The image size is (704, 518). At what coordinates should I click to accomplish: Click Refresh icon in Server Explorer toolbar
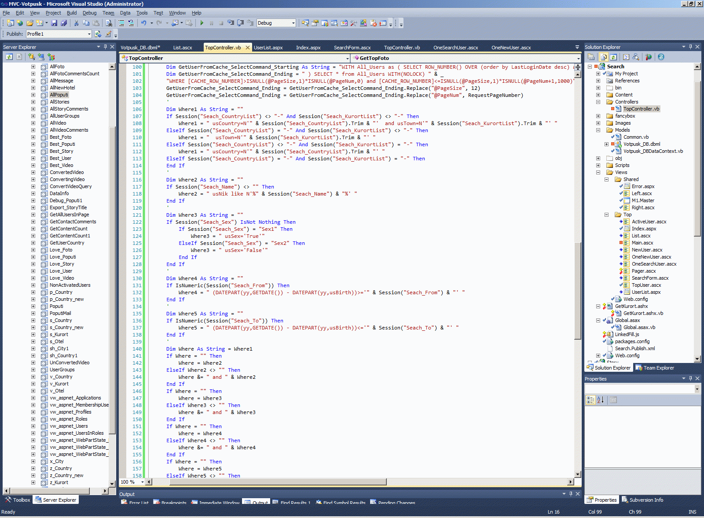(x=9, y=57)
